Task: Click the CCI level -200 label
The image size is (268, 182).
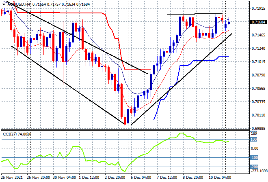Action: 254,167
